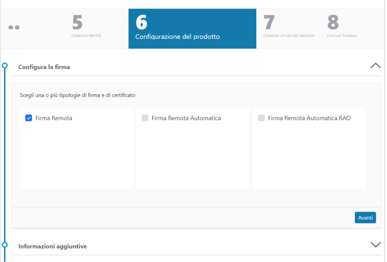The image size is (387, 262).
Task: Go to step 5 Creazione identità
Action: (x=87, y=27)
